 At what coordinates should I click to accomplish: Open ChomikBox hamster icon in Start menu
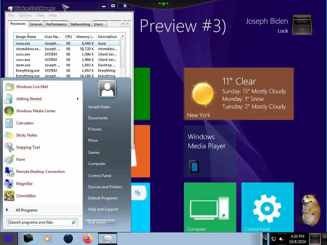tap(9, 196)
